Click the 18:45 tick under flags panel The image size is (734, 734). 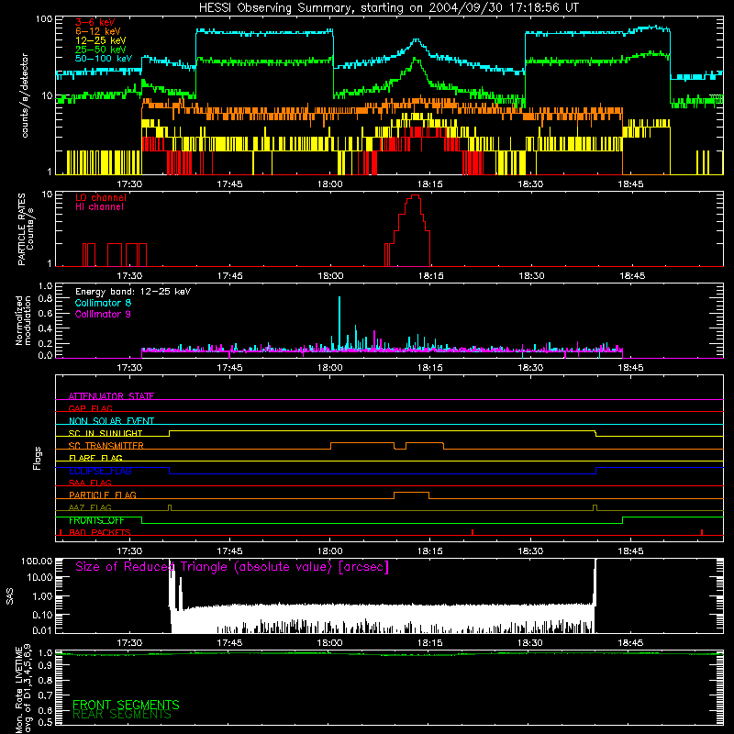pos(630,551)
